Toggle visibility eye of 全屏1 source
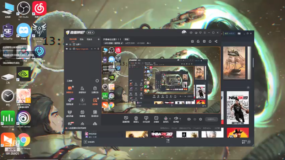The width and height of the screenshot is (285, 160). tap(67, 44)
